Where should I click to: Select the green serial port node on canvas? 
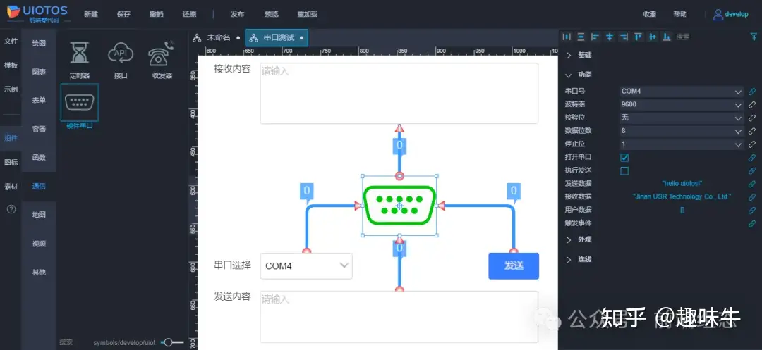[399, 206]
